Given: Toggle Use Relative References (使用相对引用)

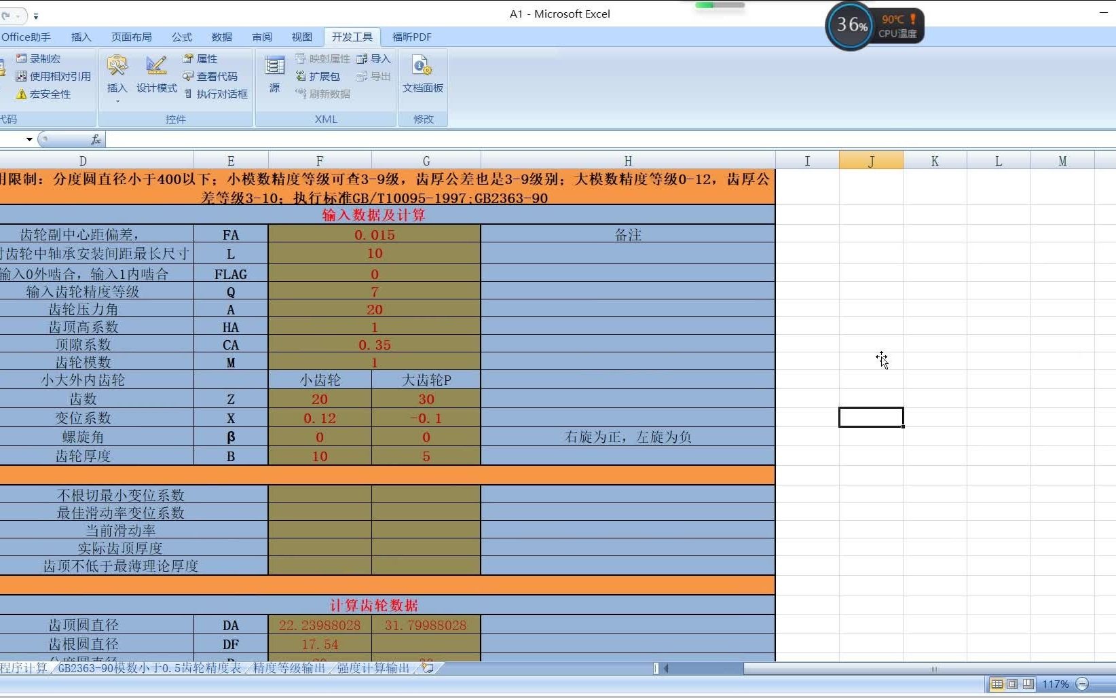Looking at the screenshot, I should (53, 76).
